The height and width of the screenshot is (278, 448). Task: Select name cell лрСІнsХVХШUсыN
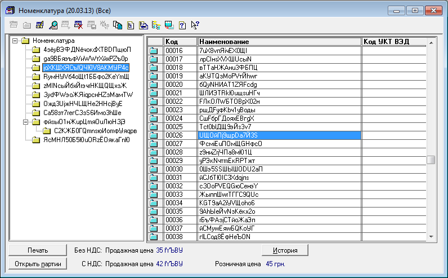(279, 59)
